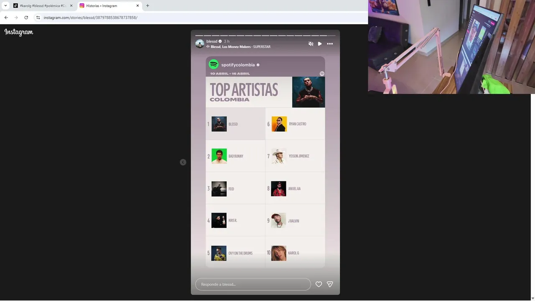The height and width of the screenshot is (301, 535).
Task: Click the story progress bar segments
Action: [x=265, y=36]
